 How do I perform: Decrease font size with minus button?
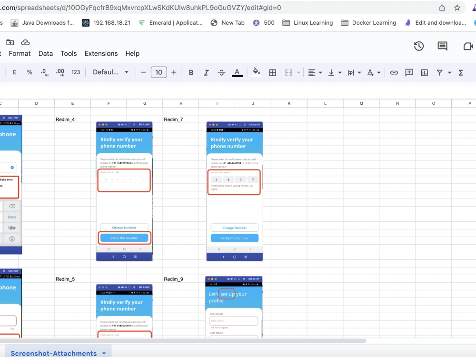[x=144, y=72]
